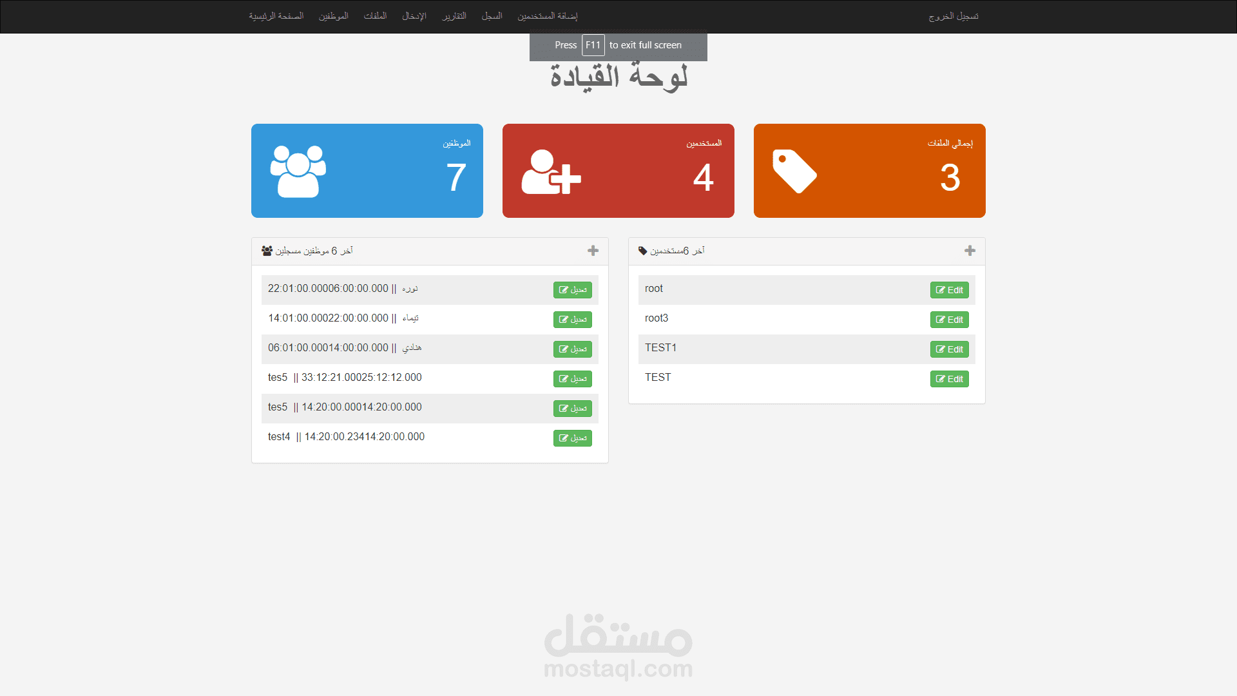This screenshot has height=696, width=1237.
Task: Open التقارير in the top navigation
Action: tap(454, 16)
